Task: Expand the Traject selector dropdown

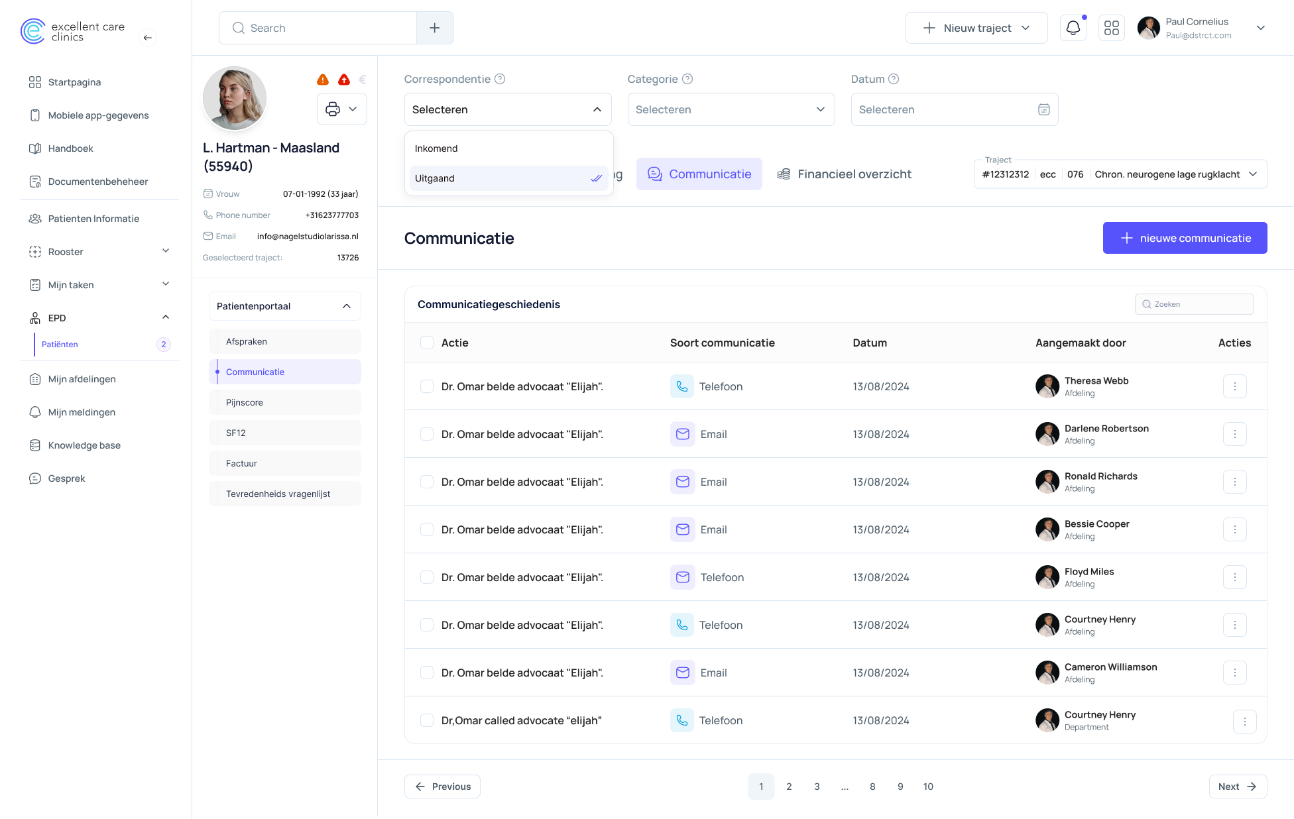Action: pyautogui.click(x=1252, y=174)
